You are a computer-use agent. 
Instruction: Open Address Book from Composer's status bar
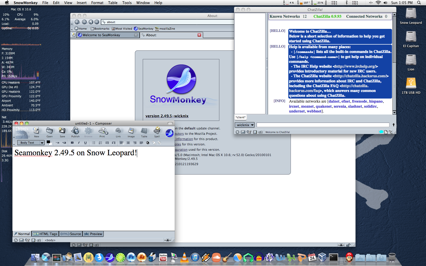[x=33, y=240]
